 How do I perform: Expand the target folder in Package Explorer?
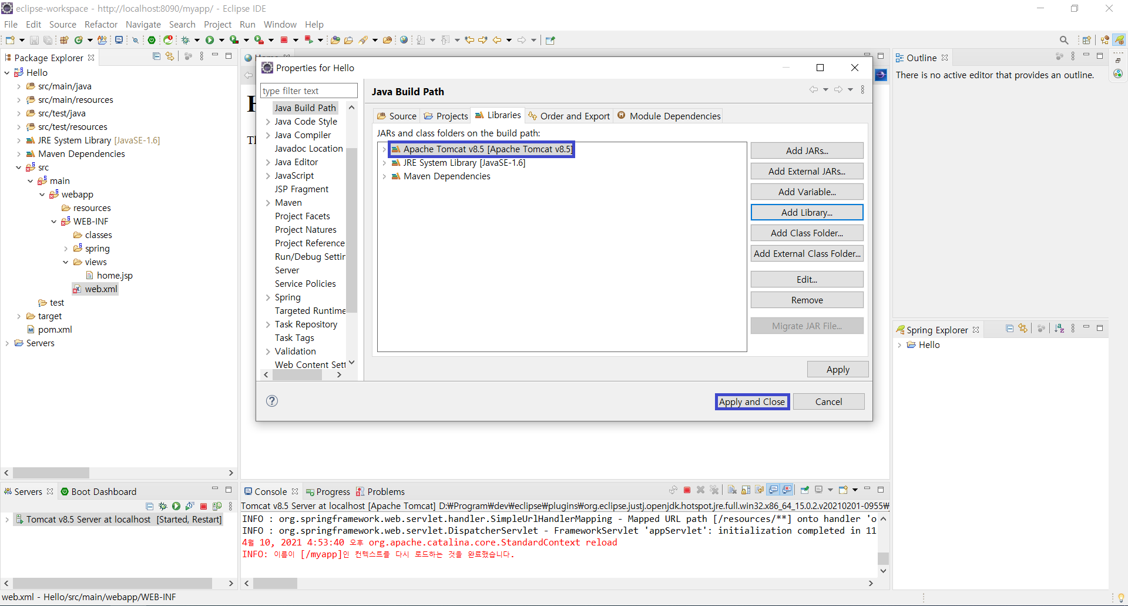pos(19,316)
